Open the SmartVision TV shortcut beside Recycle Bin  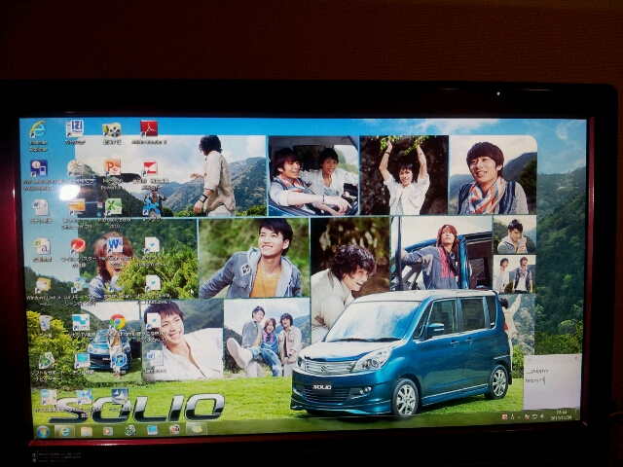coord(81,327)
